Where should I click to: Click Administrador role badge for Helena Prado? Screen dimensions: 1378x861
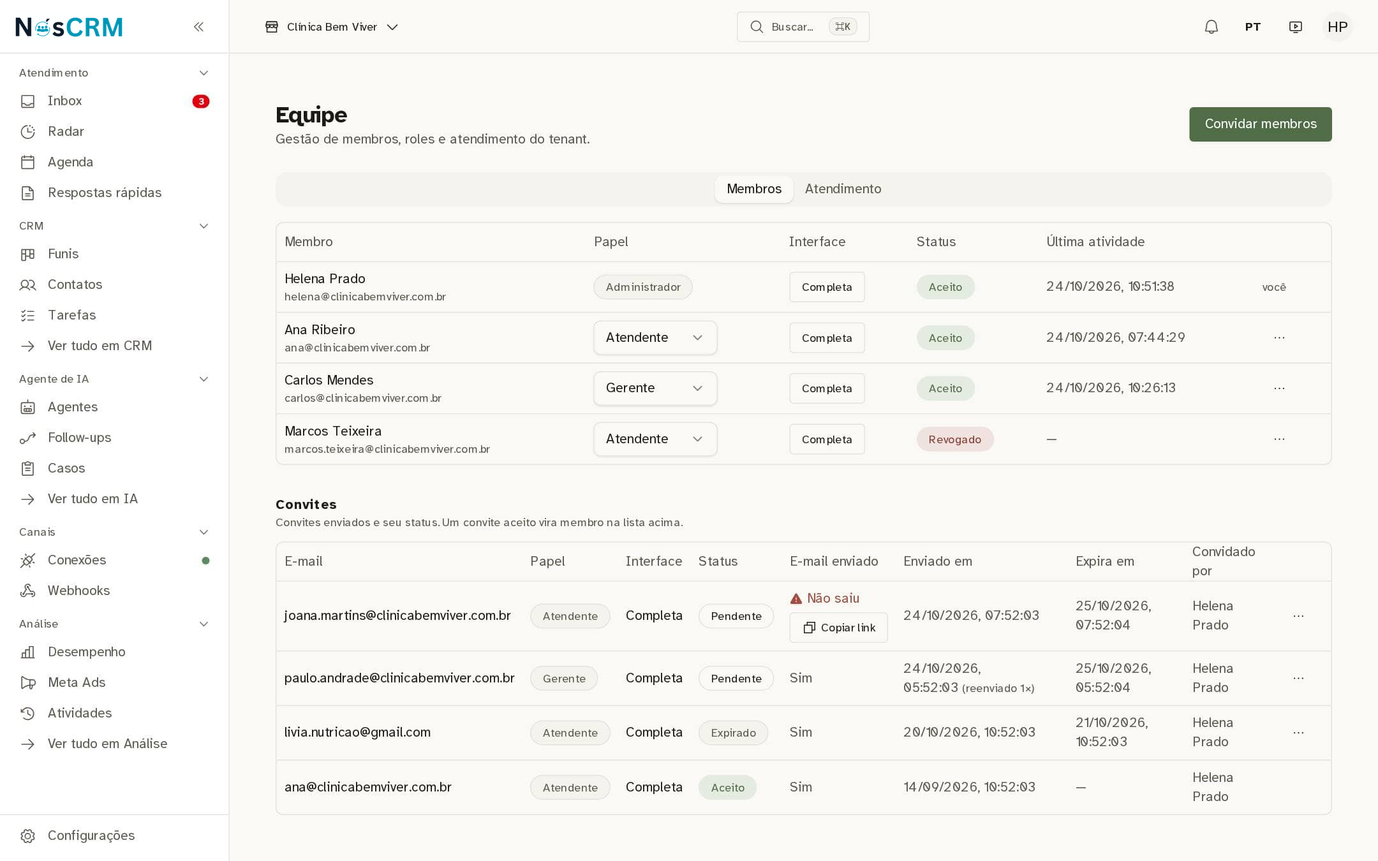[643, 287]
